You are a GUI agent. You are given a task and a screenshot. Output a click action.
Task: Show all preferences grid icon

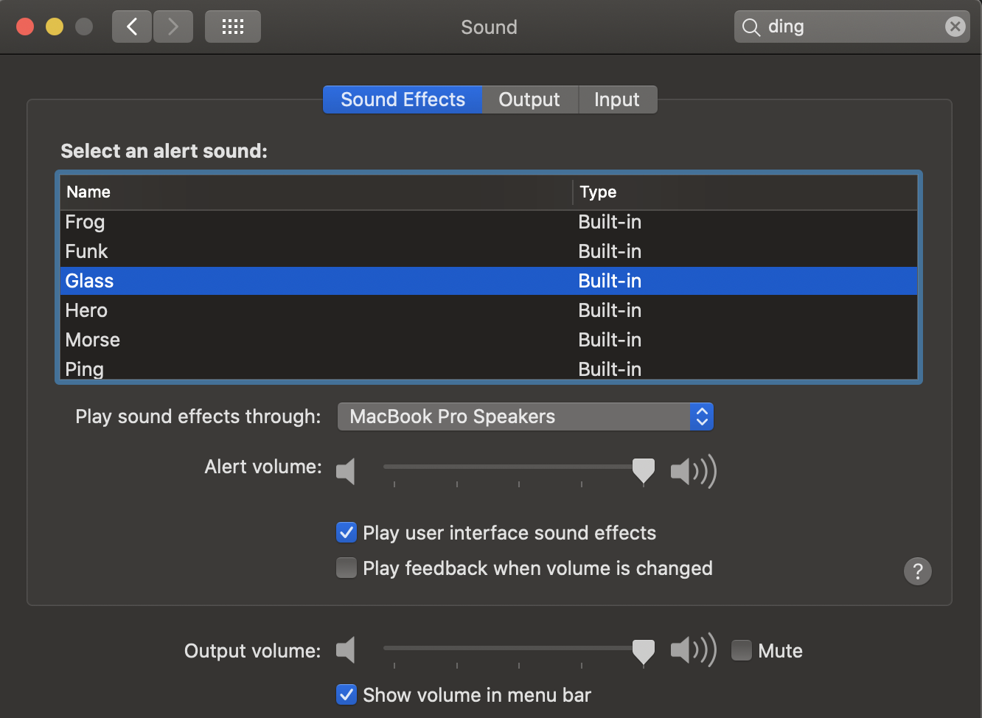[233, 27]
